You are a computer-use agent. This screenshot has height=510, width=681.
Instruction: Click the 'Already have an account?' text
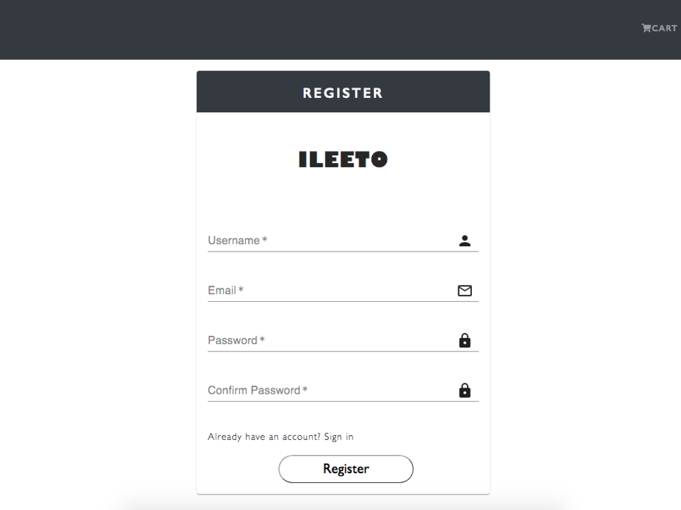pos(264,437)
